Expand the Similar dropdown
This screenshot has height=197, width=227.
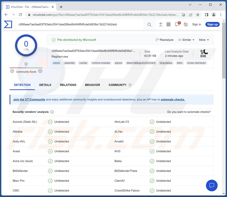point(186,40)
